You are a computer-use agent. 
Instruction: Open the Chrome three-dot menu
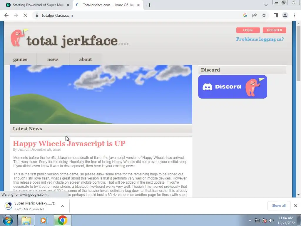[x=295, y=15]
